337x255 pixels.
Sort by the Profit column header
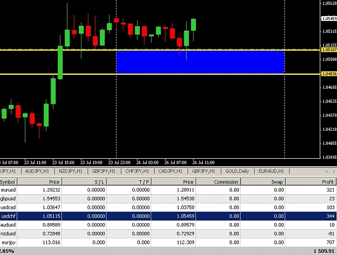pos(311,182)
